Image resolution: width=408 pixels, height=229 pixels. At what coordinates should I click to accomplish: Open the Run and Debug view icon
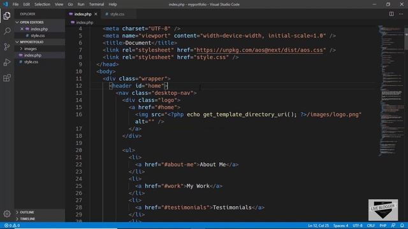(7, 62)
